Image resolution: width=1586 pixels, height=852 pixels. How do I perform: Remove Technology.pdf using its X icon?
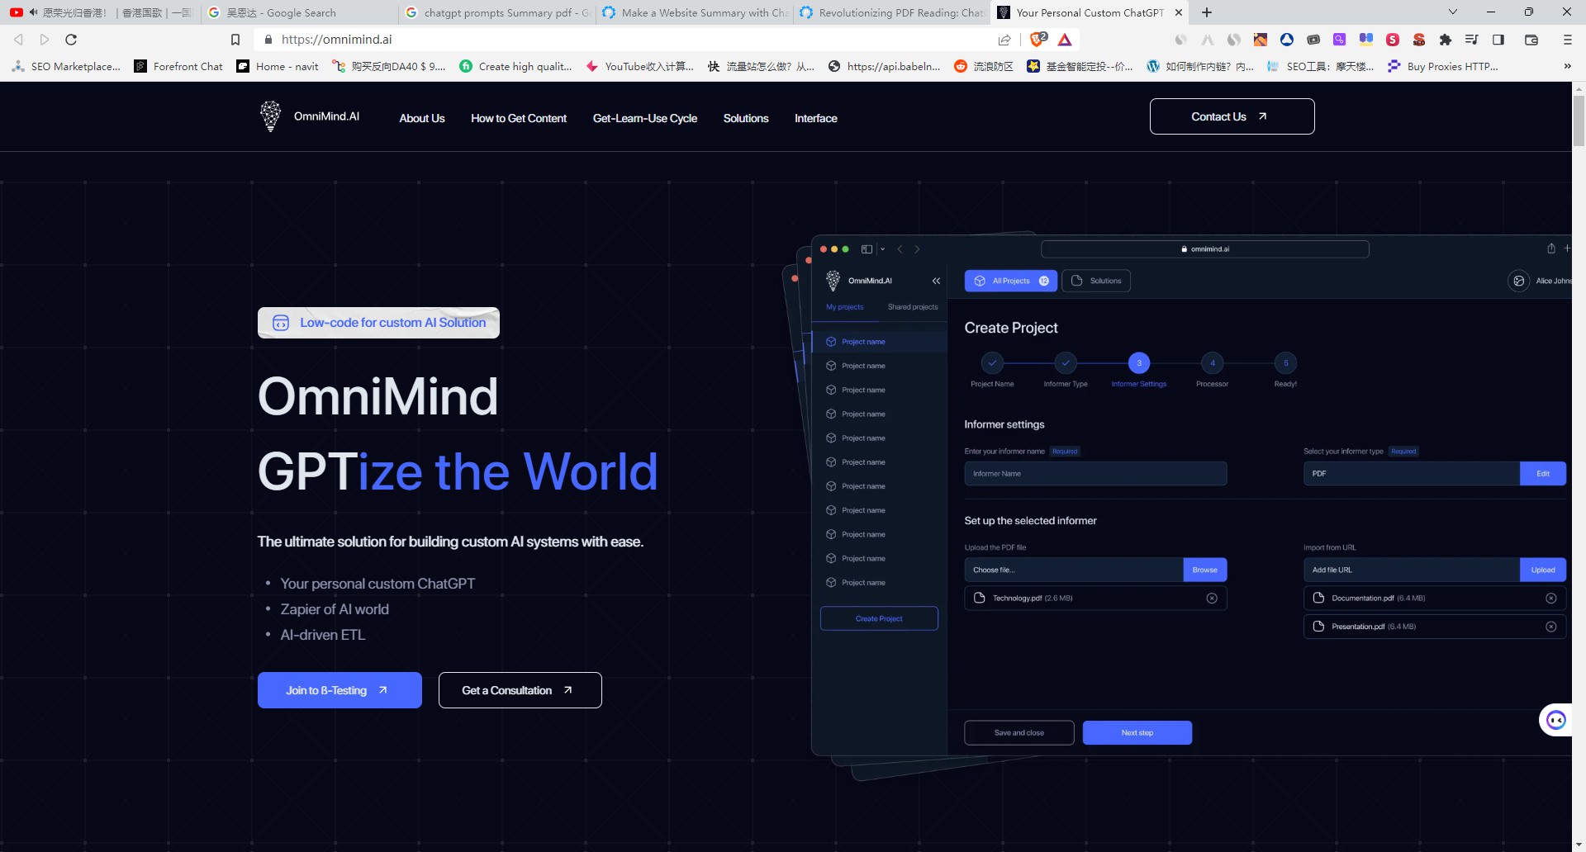(1212, 598)
